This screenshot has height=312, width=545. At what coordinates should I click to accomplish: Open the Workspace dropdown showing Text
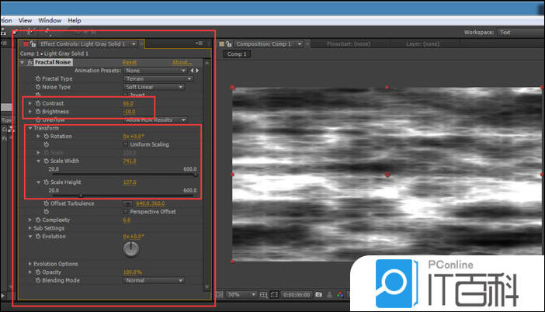(x=521, y=33)
